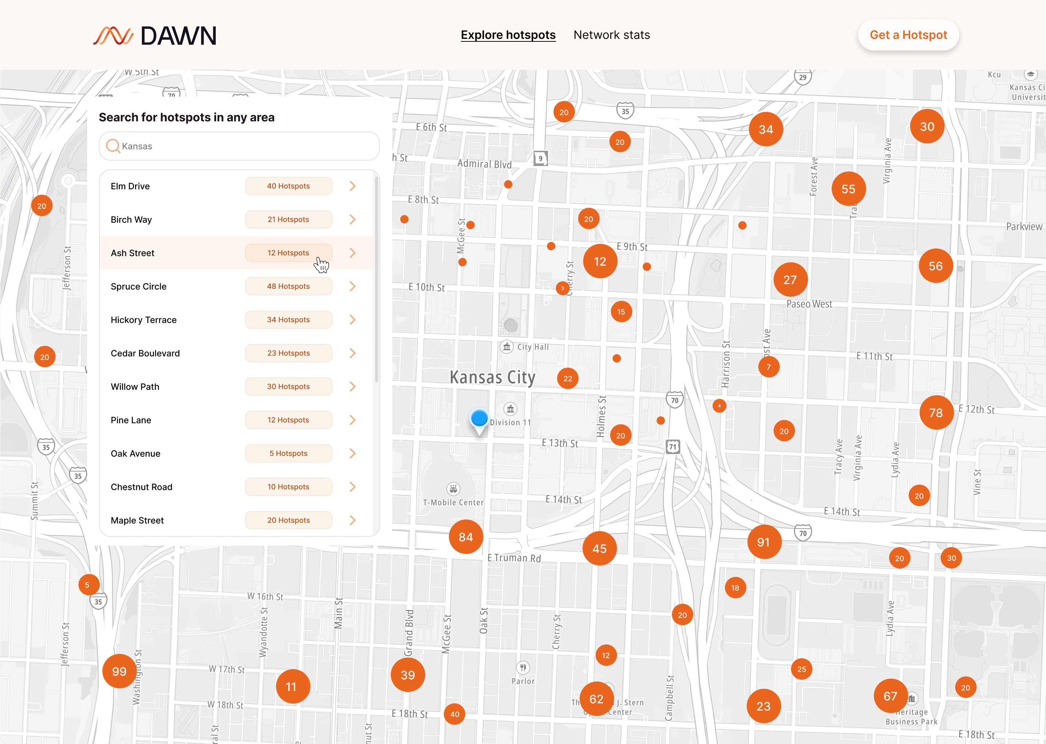Open the Explore hotspots nav item
Screen dimensions: 1046x744
(x=508, y=35)
